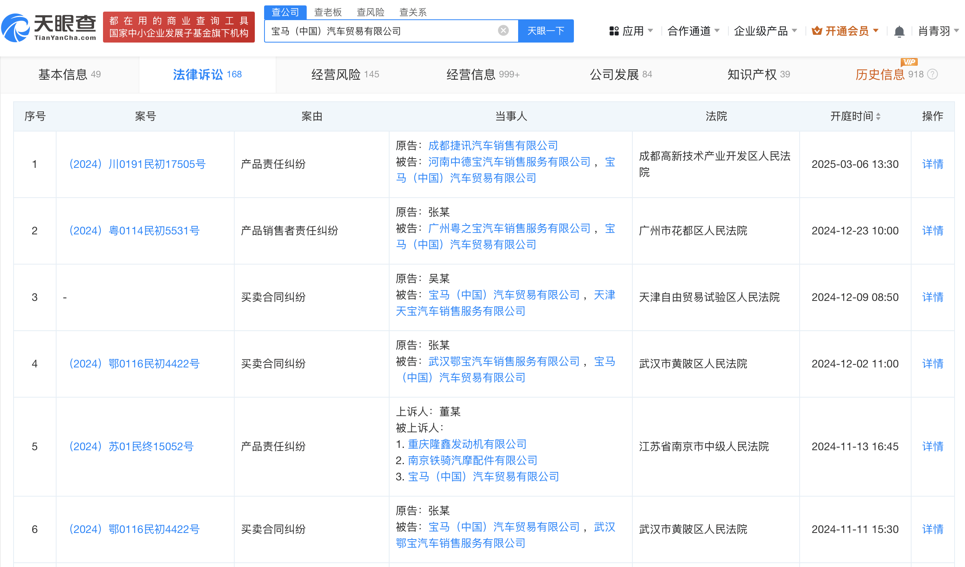Click the TianYanCha logo

[x=49, y=27]
